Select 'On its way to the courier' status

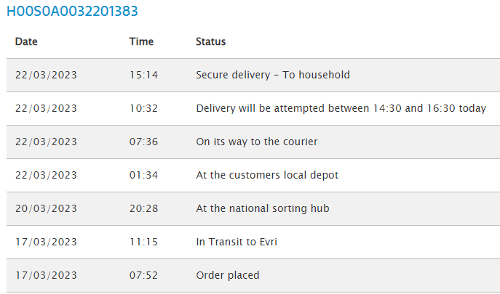coord(256,142)
